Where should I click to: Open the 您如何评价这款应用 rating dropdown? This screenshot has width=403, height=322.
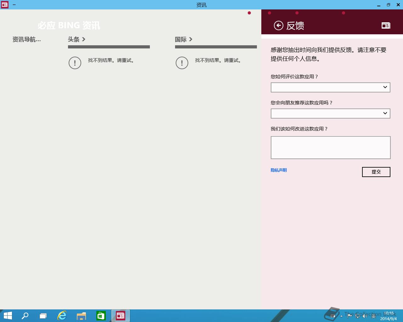click(x=331, y=87)
